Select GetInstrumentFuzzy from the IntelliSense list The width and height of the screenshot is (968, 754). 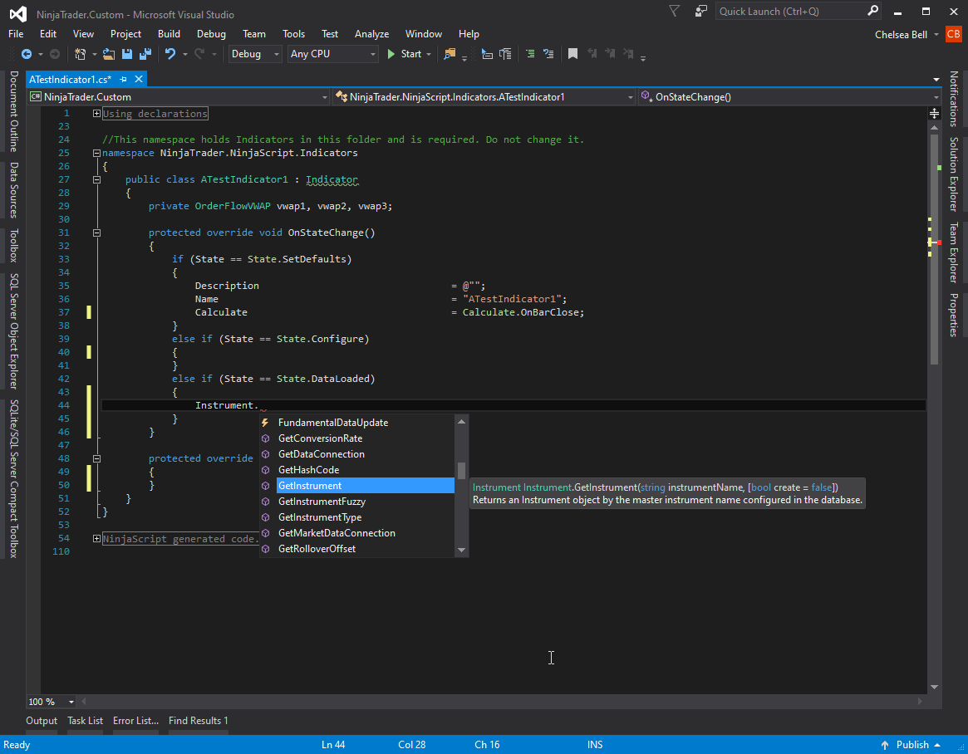tap(322, 502)
